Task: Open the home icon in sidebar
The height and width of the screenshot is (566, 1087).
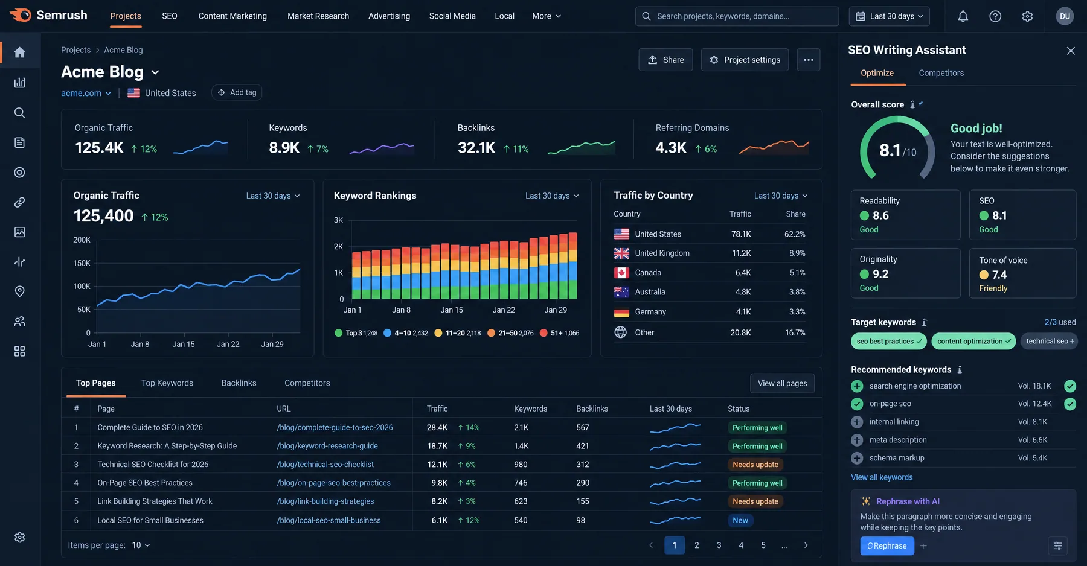Action: 20,52
